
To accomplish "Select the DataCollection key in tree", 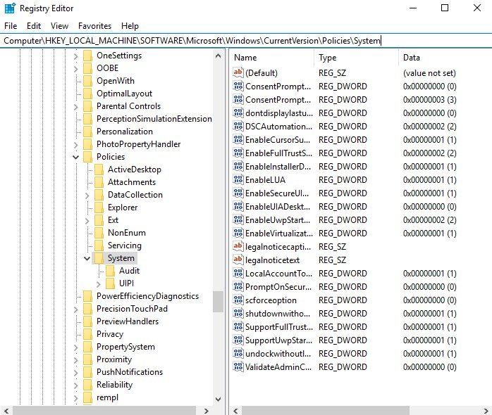I will point(135,195).
